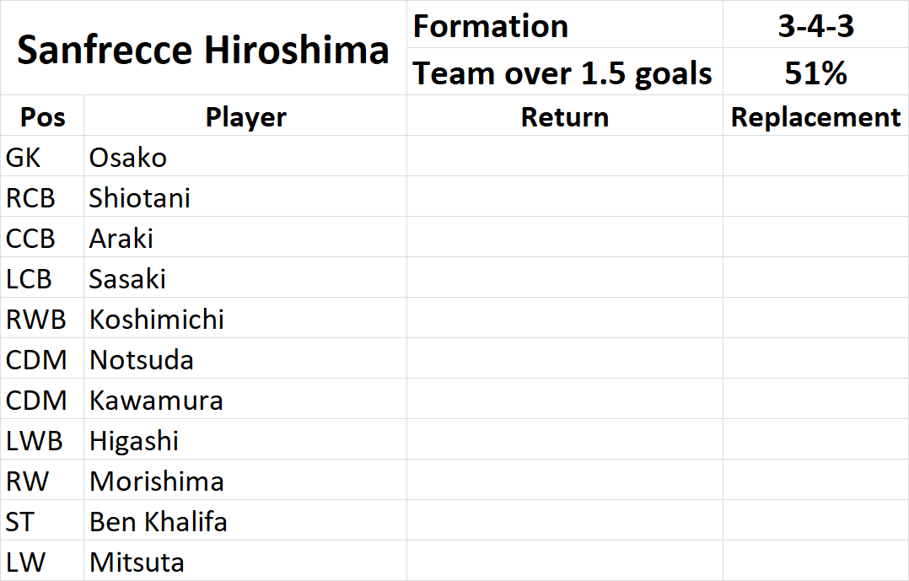
Task: Select the Koshimichi player cell
Action: point(245,319)
